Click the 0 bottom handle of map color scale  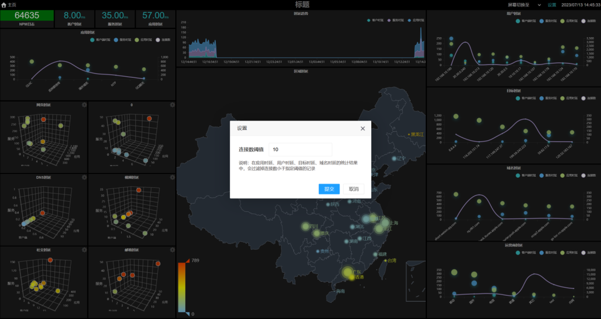188,314
